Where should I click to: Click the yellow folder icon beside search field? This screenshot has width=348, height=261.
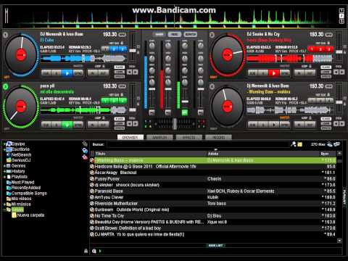[x=300, y=144]
